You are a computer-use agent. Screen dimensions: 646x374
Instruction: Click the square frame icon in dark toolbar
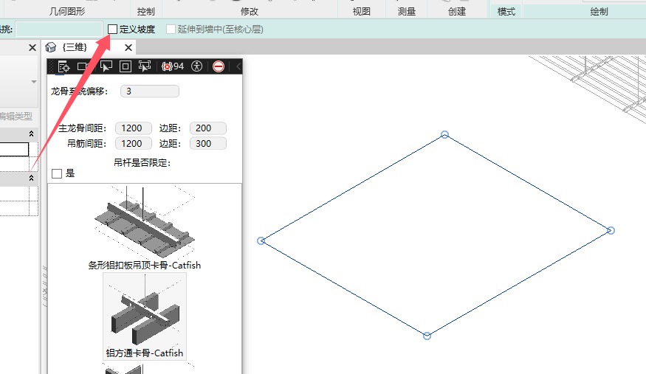[x=125, y=66]
